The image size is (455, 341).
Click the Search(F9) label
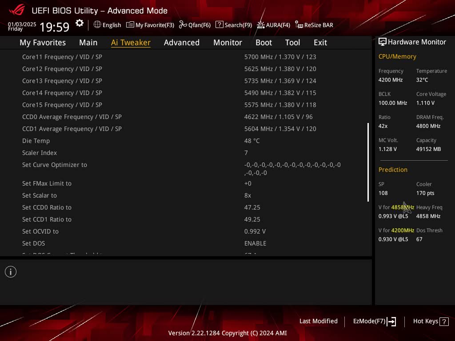[238, 25]
